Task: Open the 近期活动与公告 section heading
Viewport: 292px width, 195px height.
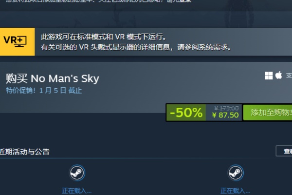Action: click(x=25, y=152)
